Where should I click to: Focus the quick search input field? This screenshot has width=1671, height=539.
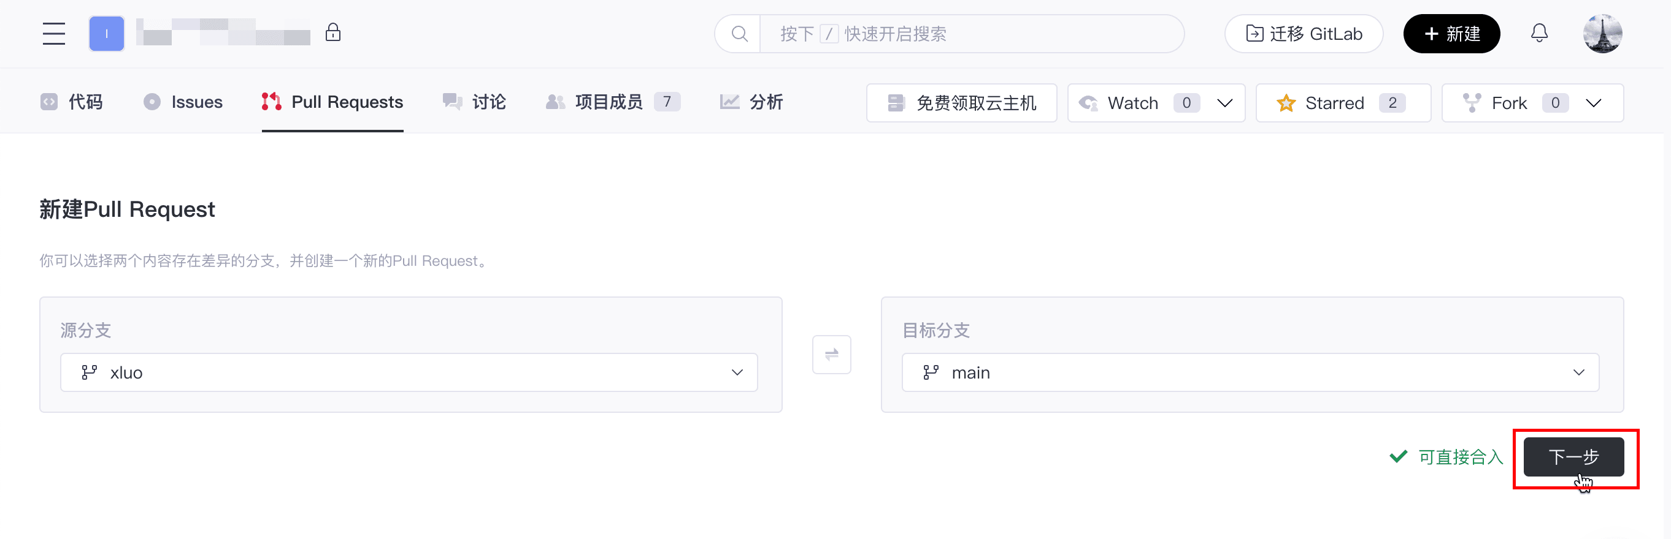[967, 34]
